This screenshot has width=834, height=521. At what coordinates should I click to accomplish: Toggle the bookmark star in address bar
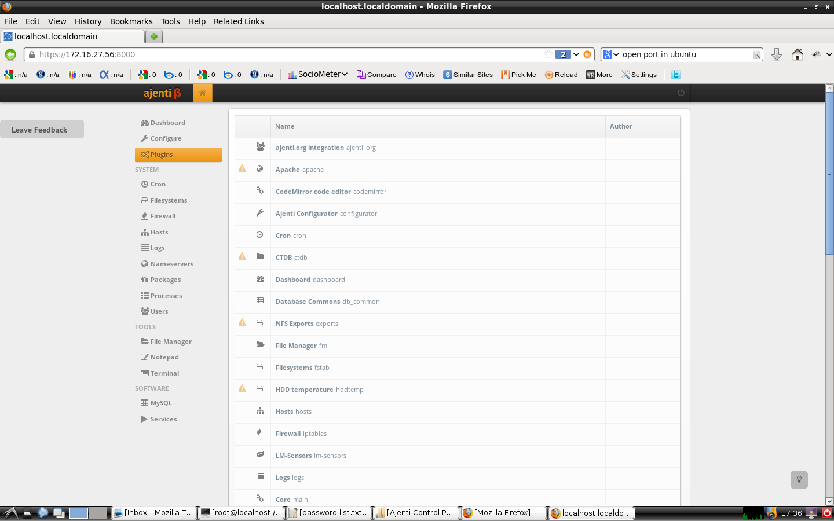tap(548, 54)
